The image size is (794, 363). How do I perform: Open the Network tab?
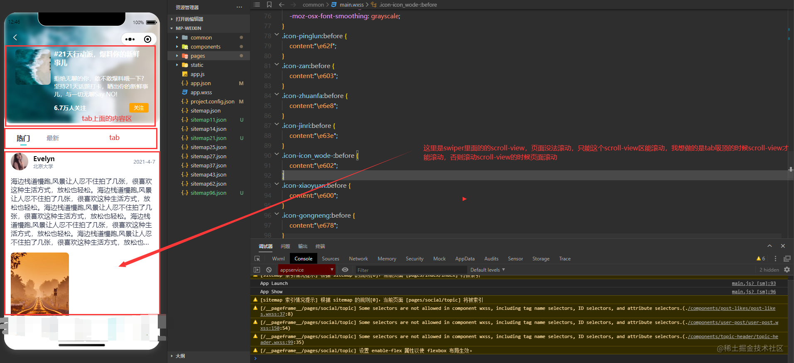(x=358, y=258)
